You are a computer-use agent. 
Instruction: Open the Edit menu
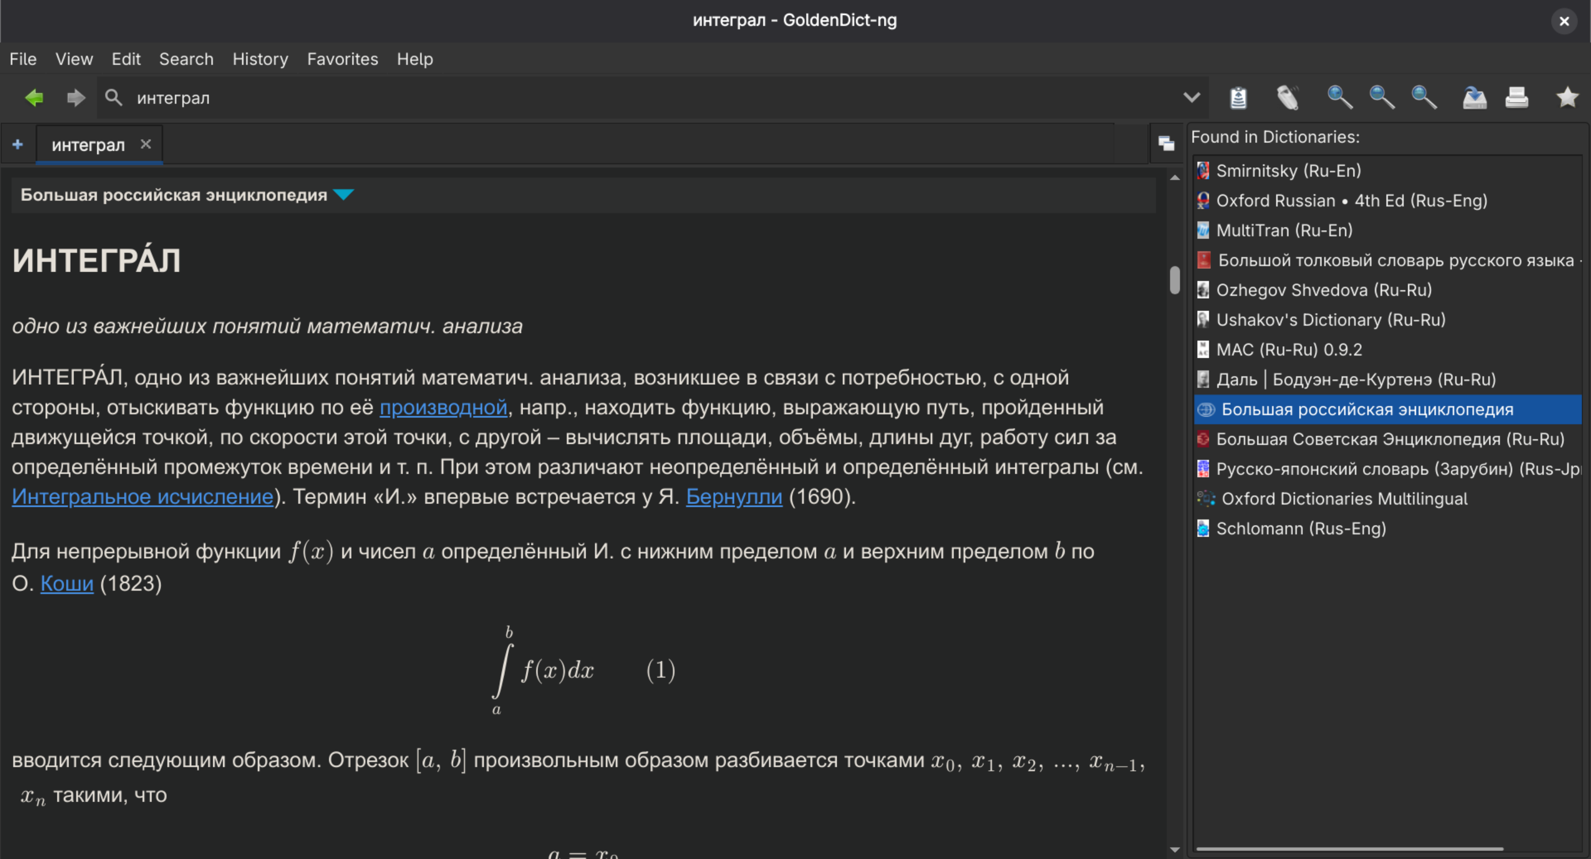[x=126, y=59]
